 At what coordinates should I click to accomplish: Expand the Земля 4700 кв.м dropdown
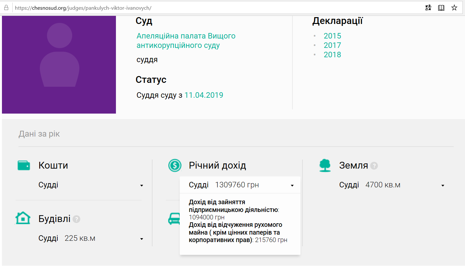coord(443,185)
